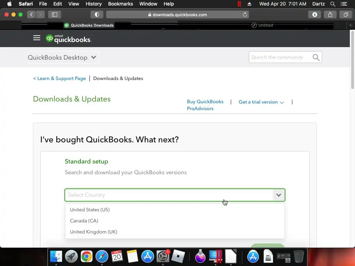Viewport: 355px width, 266px height.
Task: Open Parallels Desktop icon in dock
Action: pos(216,256)
